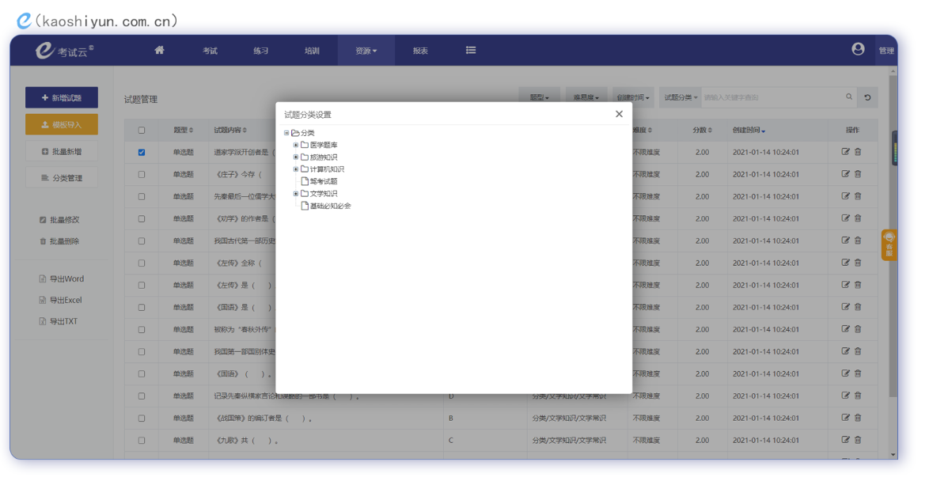
Task: Expand the 计算机知识 category folder
Action: [x=296, y=169]
